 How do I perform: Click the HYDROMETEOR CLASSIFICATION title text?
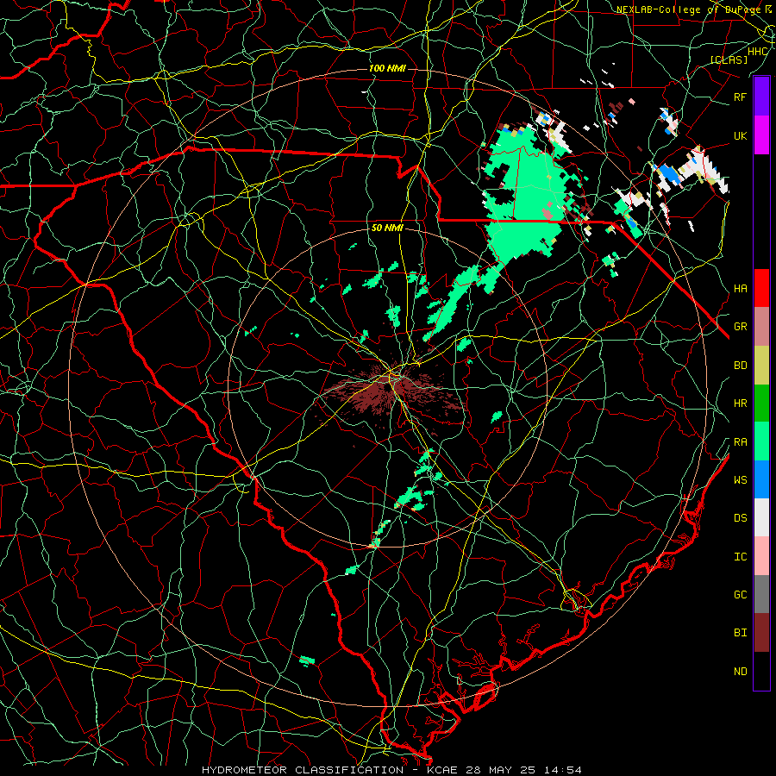(x=303, y=770)
